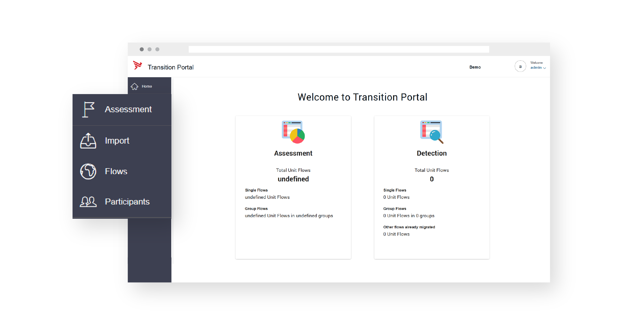Open the Detection card heading
The image size is (622, 325).
[x=432, y=153]
